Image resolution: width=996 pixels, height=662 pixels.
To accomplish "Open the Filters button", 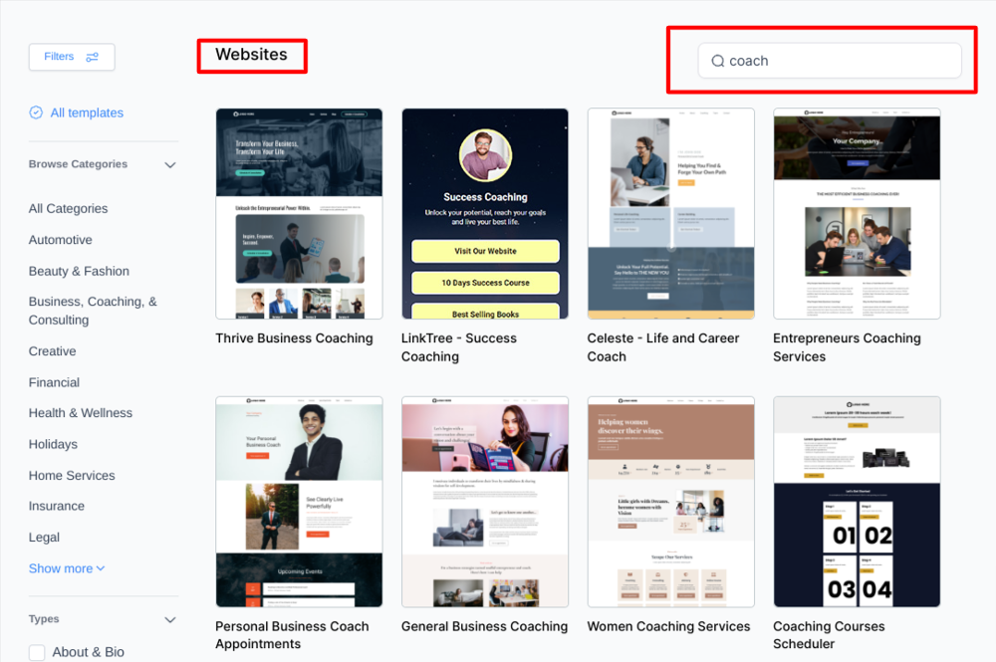I will (x=72, y=57).
